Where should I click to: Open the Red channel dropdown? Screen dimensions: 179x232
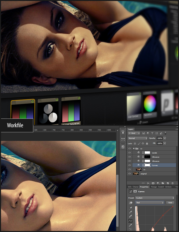150,203
